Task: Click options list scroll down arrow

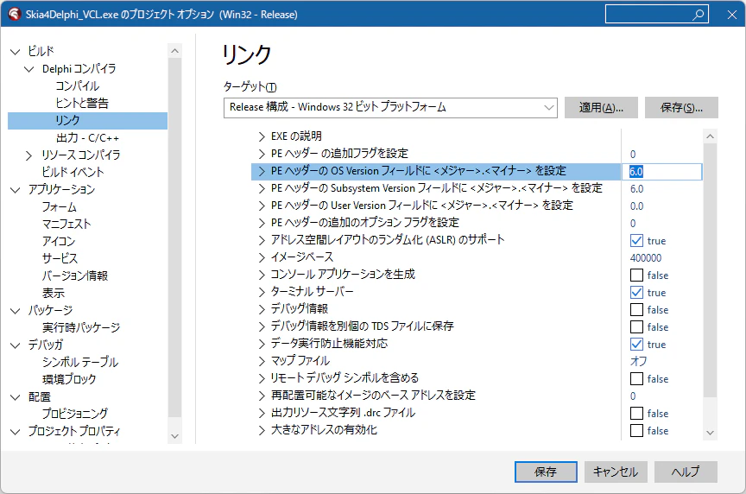Action: tap(711, 433)
